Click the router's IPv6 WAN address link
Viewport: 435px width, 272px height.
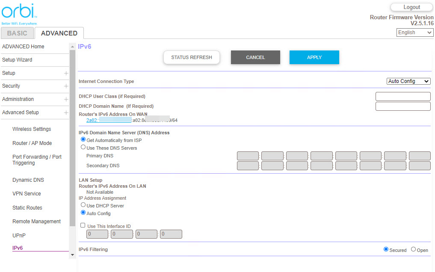[109, 120]
